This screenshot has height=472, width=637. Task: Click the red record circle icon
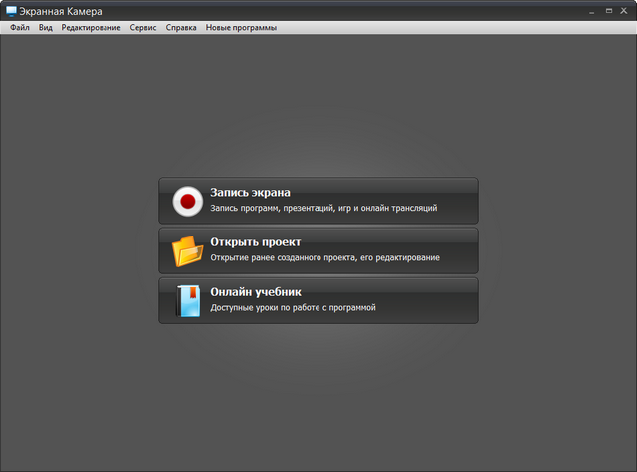pyautogui.click(x=187, y=201)
